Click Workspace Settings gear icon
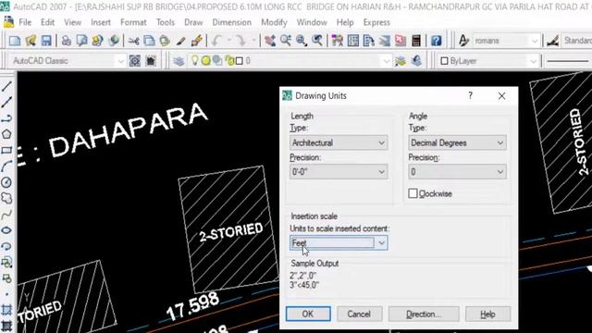The height and width of the screenshot is (333, 592). [x=135, y=61]
